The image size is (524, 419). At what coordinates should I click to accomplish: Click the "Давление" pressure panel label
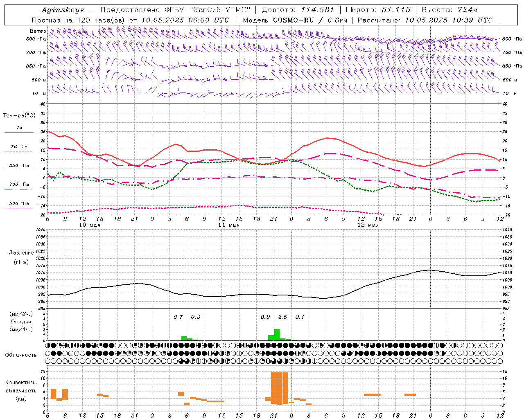pyautogui.click(x=21, y=253)
